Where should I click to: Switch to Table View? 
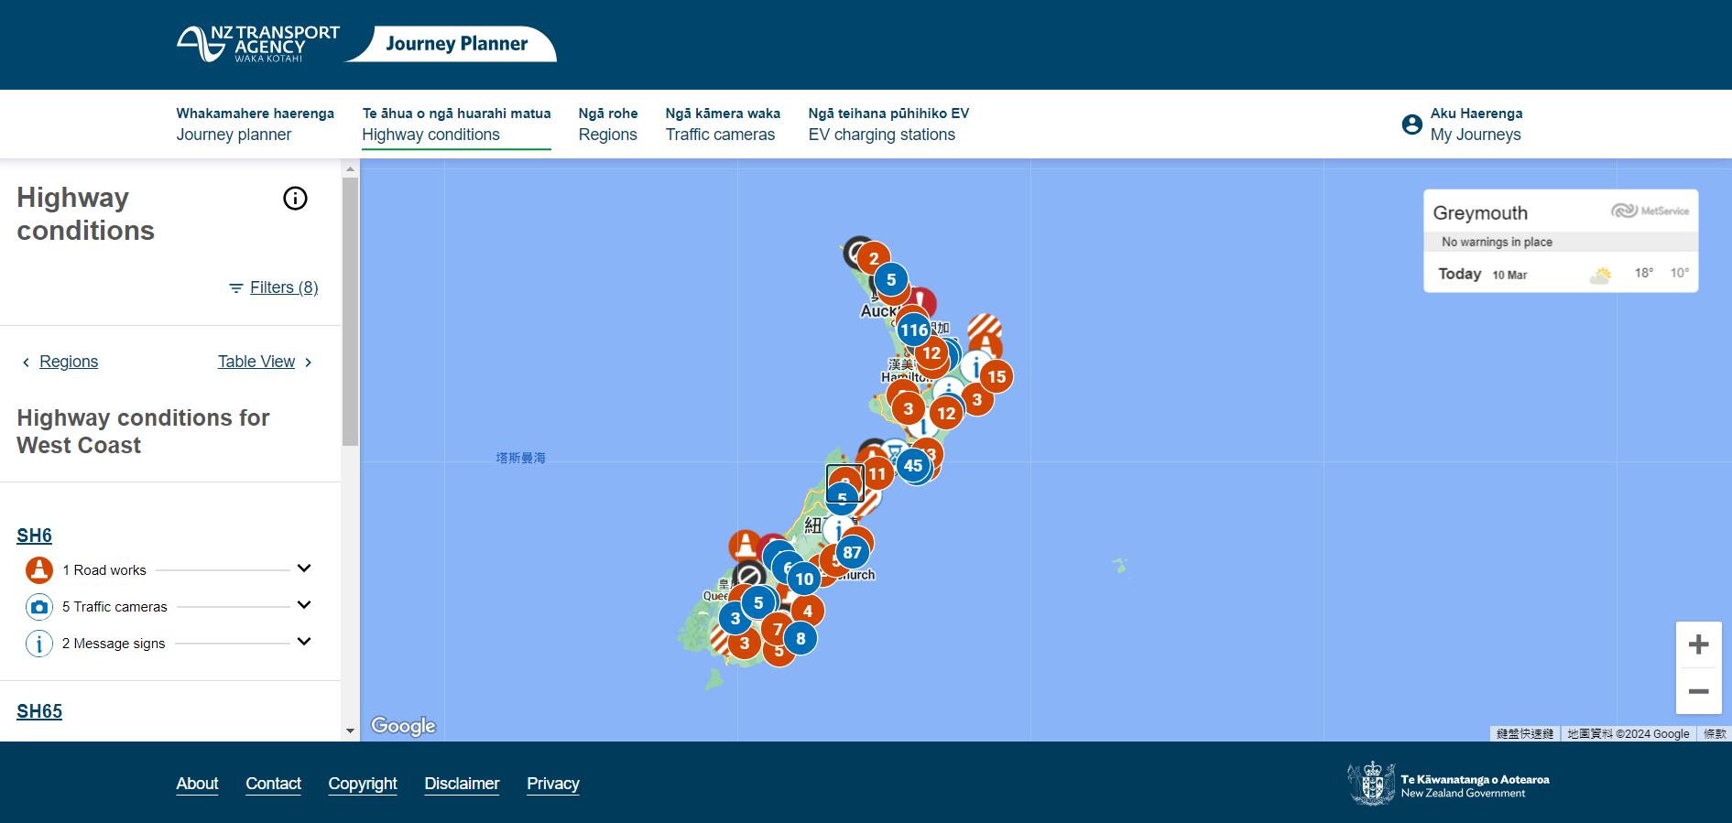[256, 362]
